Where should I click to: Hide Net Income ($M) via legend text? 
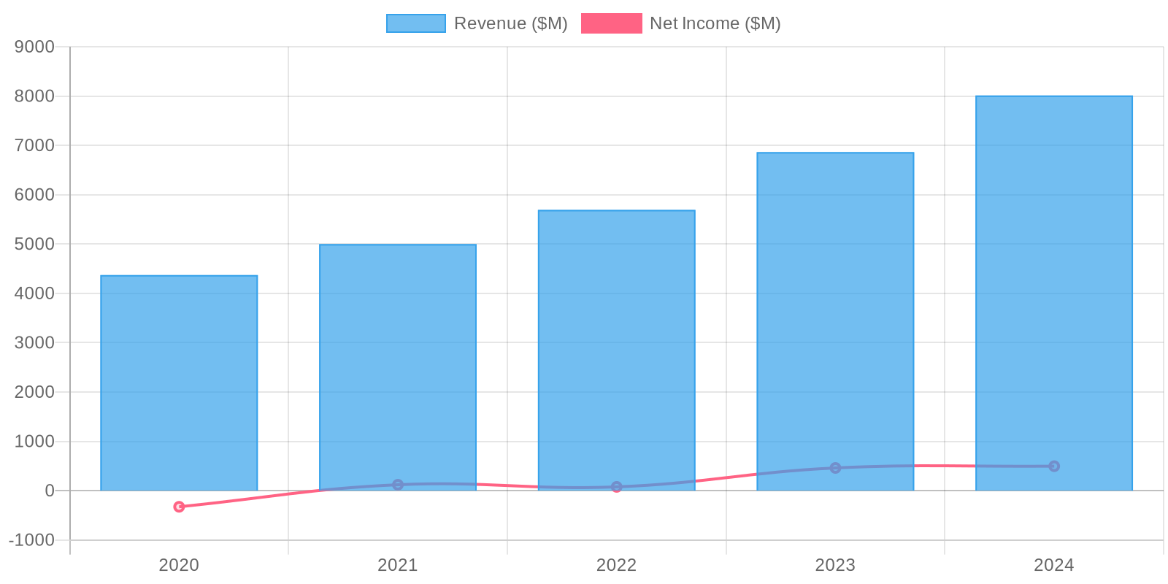coord(715,23)
